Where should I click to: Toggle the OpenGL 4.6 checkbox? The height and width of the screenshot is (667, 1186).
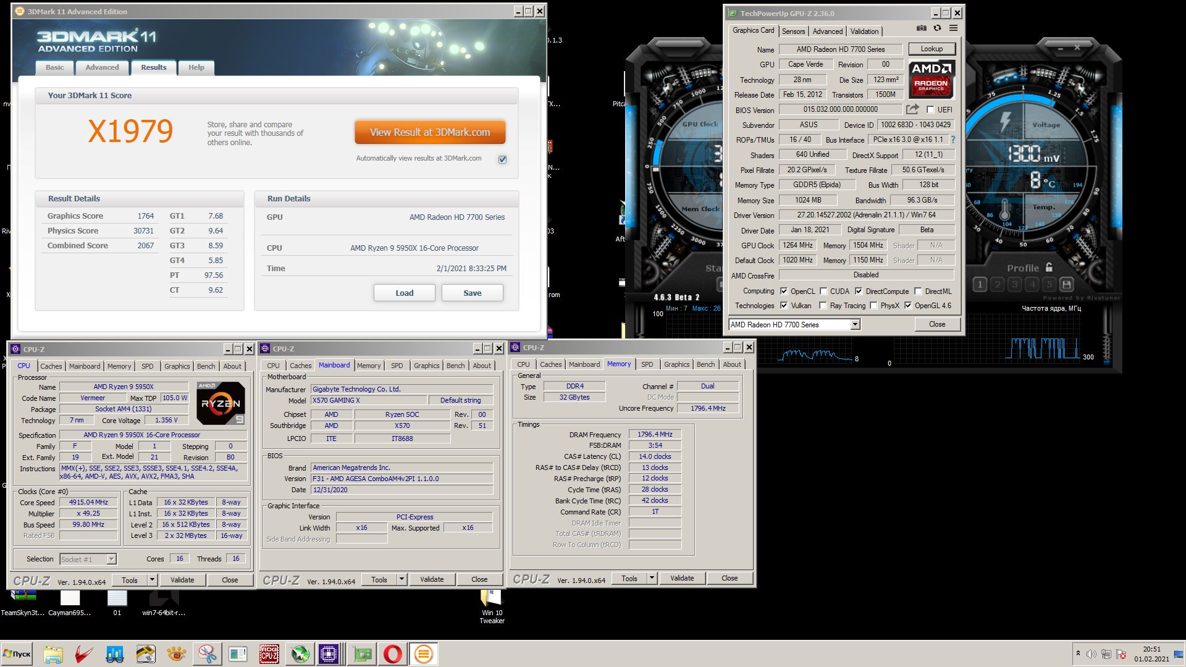(908, 306)
